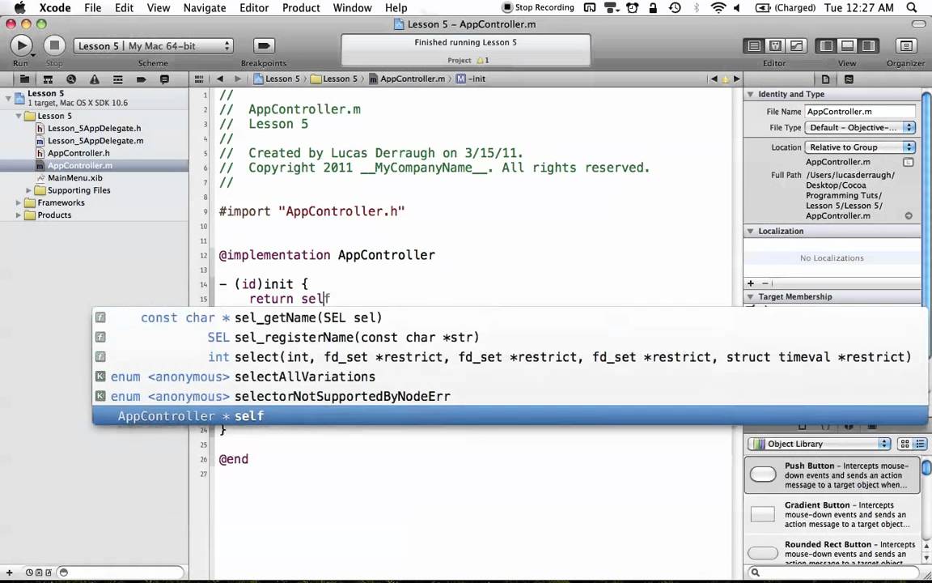Image resolution: width=932 pixels, height=583 pixels.
Task: Click the choose file location icon
Action: pyautogui.click(x=908, y=162)
